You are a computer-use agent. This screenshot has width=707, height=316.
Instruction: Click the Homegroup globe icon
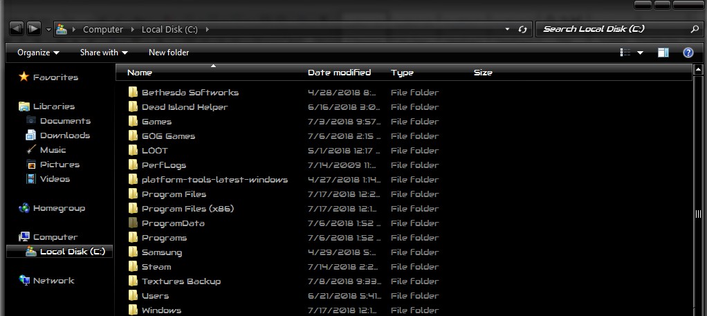tap(24, 208)
